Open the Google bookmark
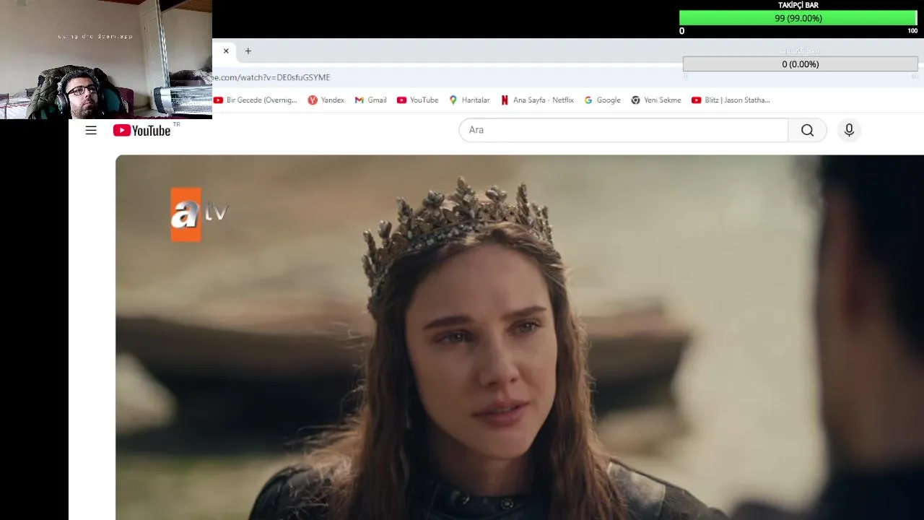This screenshot has height=520, width=924. click(602, 100)
